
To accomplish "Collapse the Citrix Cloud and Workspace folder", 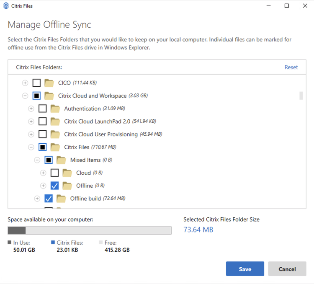I will 25,96.
